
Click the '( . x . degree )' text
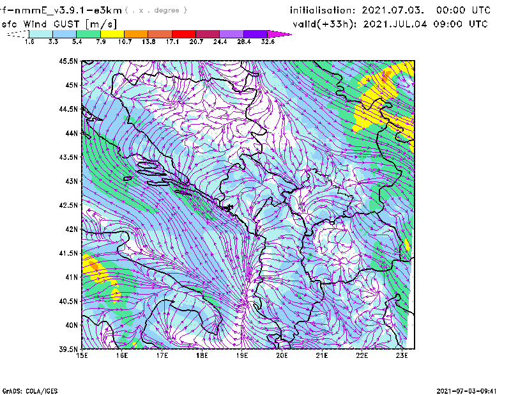tap(156, 10)
